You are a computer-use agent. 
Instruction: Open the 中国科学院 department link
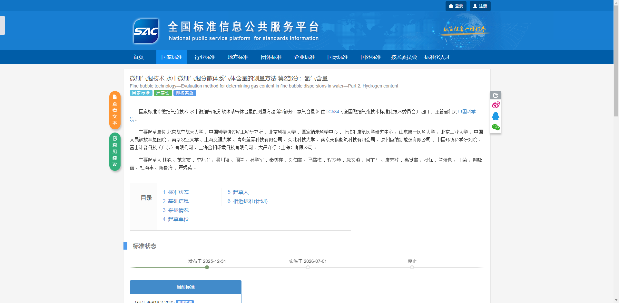click(x=467, y=112)
